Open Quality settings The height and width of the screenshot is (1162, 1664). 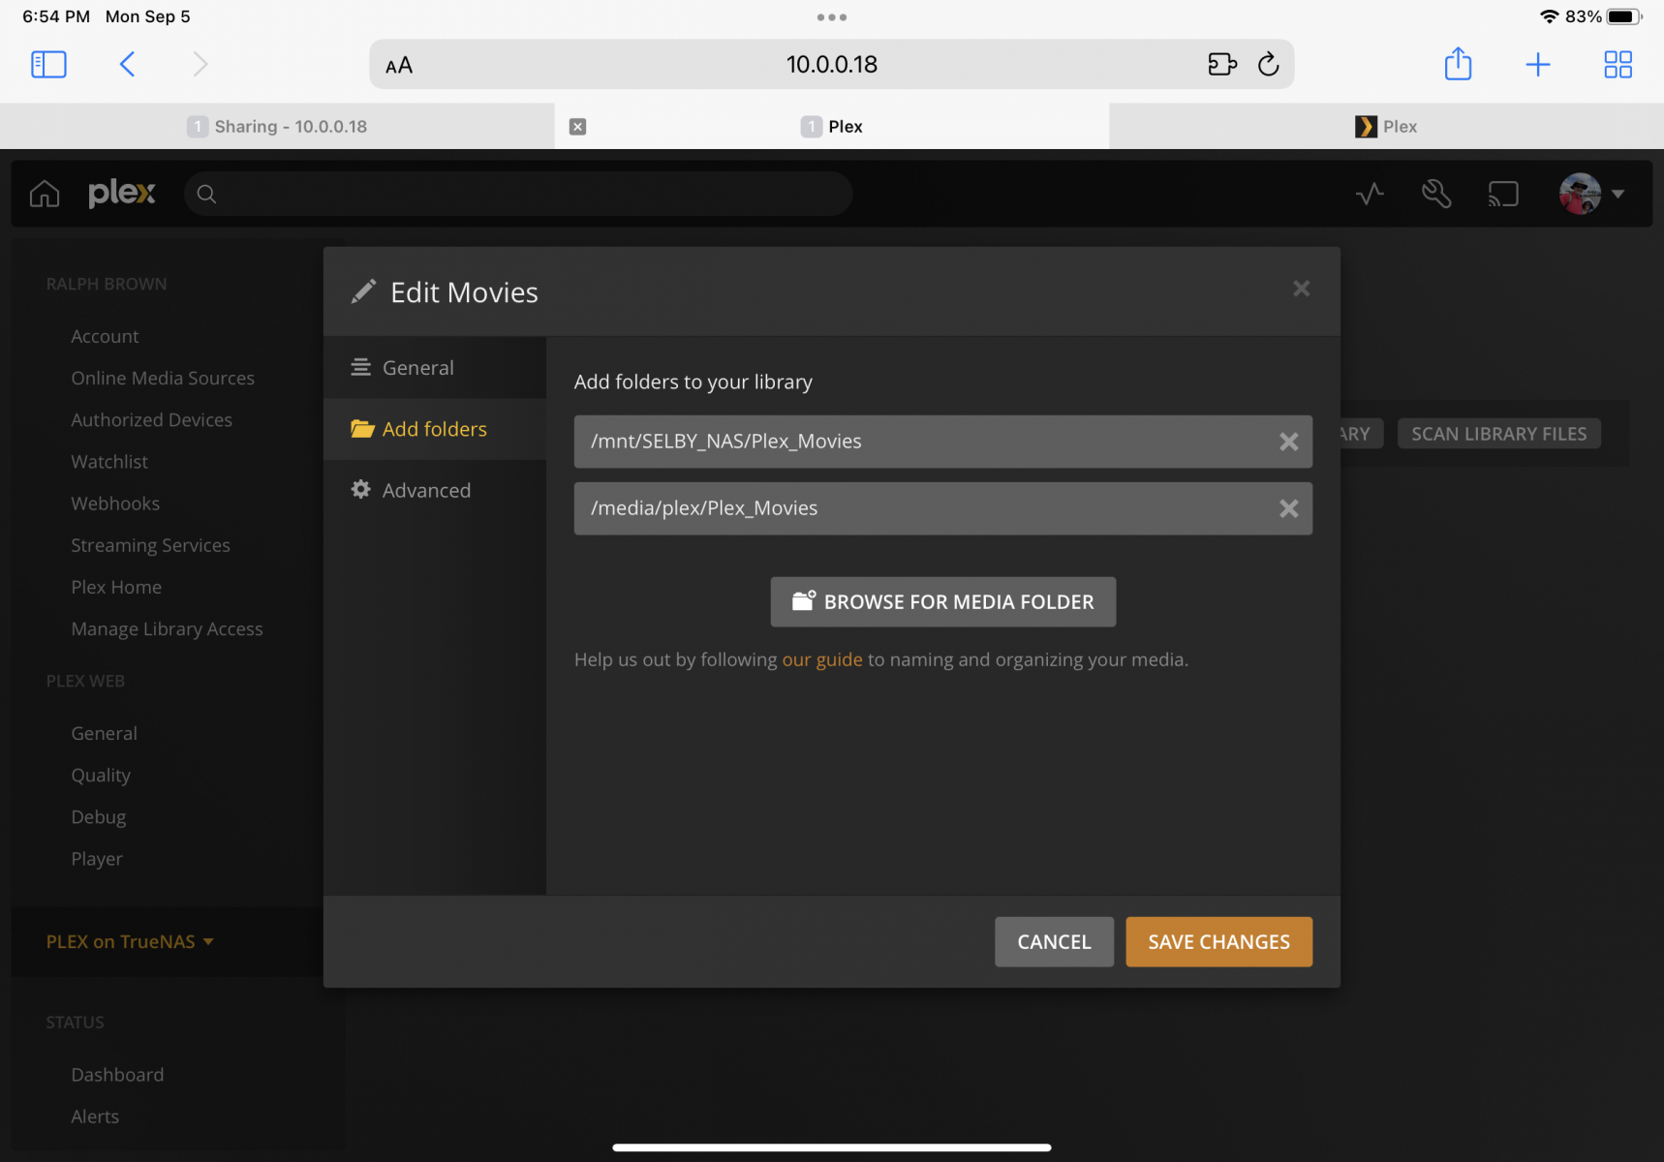point(101,775)
